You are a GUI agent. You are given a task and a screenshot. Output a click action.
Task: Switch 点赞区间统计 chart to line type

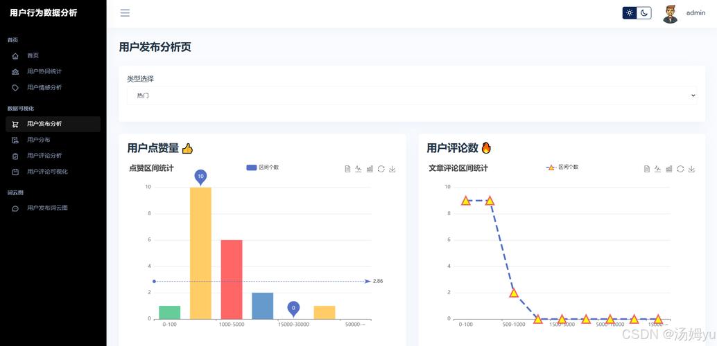[x=358, y=169]
